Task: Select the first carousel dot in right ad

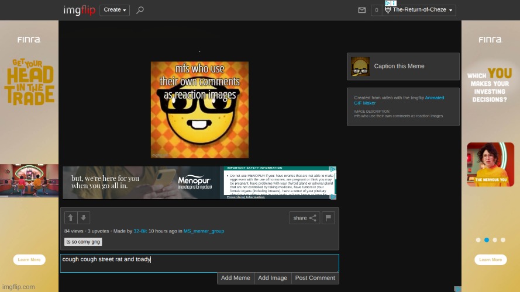Action: click(x=478, y=239)
